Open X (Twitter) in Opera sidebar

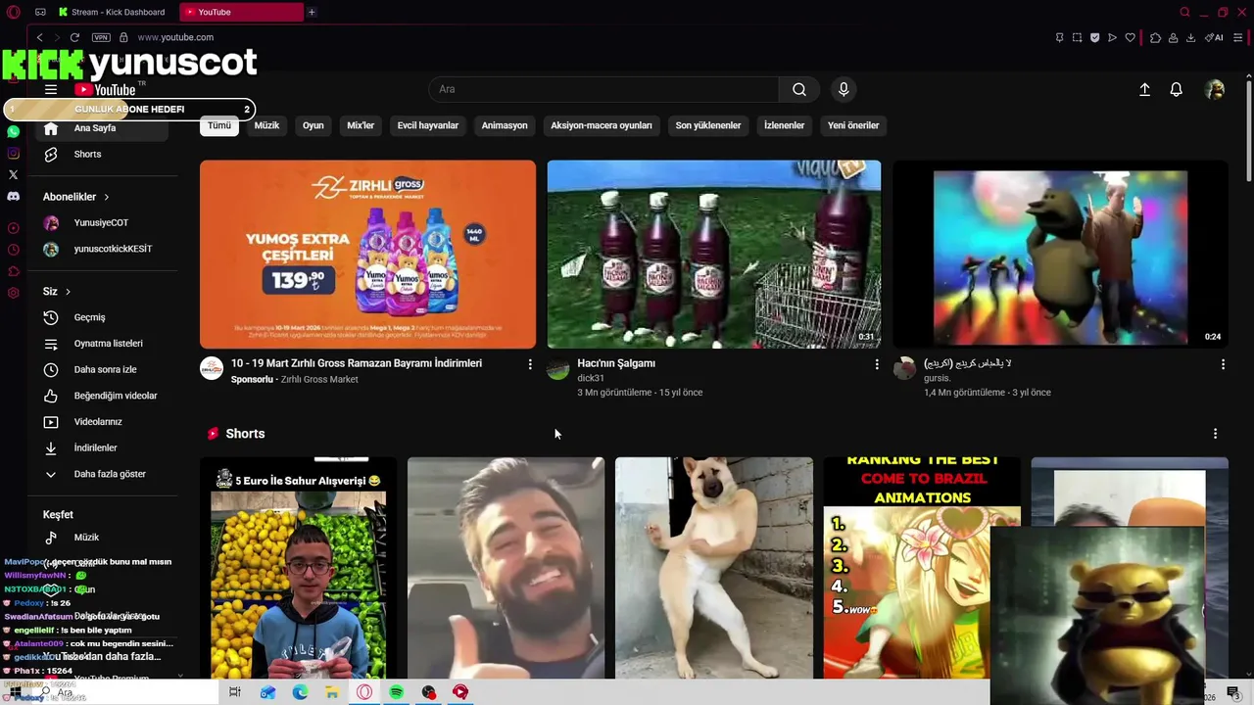pyautogui.click(x=13, y=174)
